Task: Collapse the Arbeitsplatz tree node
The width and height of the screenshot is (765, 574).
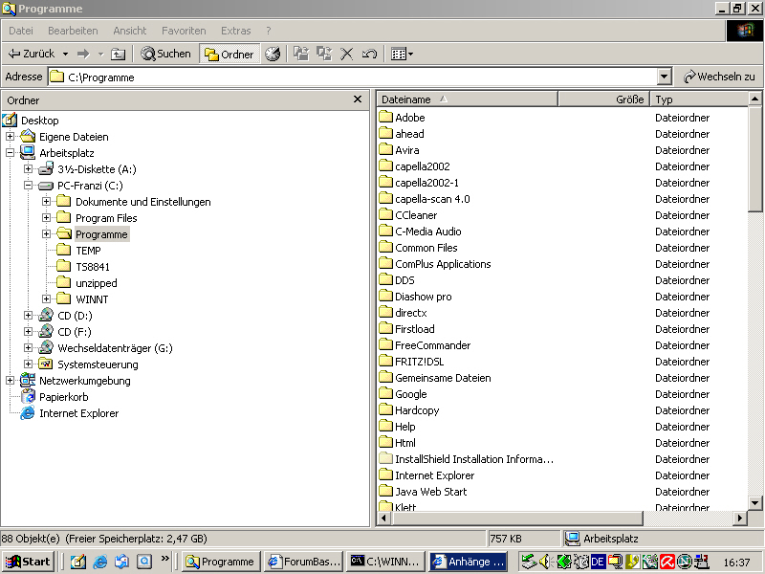Action: (10, 153)
